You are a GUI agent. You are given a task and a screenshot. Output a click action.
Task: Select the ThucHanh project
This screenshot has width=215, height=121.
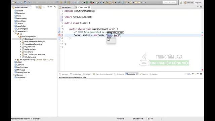click(x=21, y=78)
